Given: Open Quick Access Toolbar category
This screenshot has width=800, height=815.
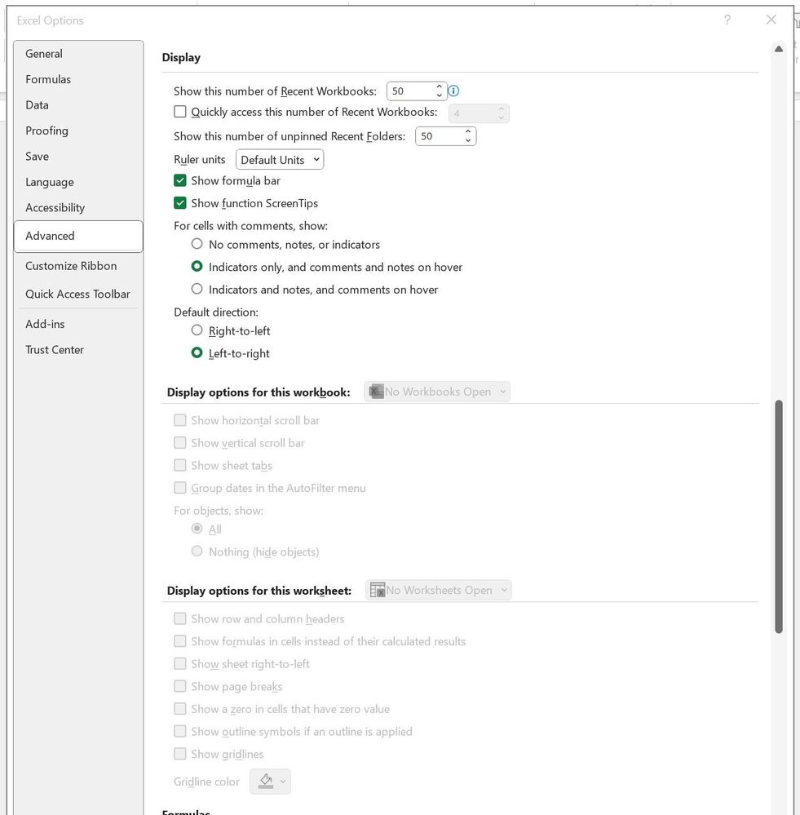Looking at the screenshot, I should point(78,294).
